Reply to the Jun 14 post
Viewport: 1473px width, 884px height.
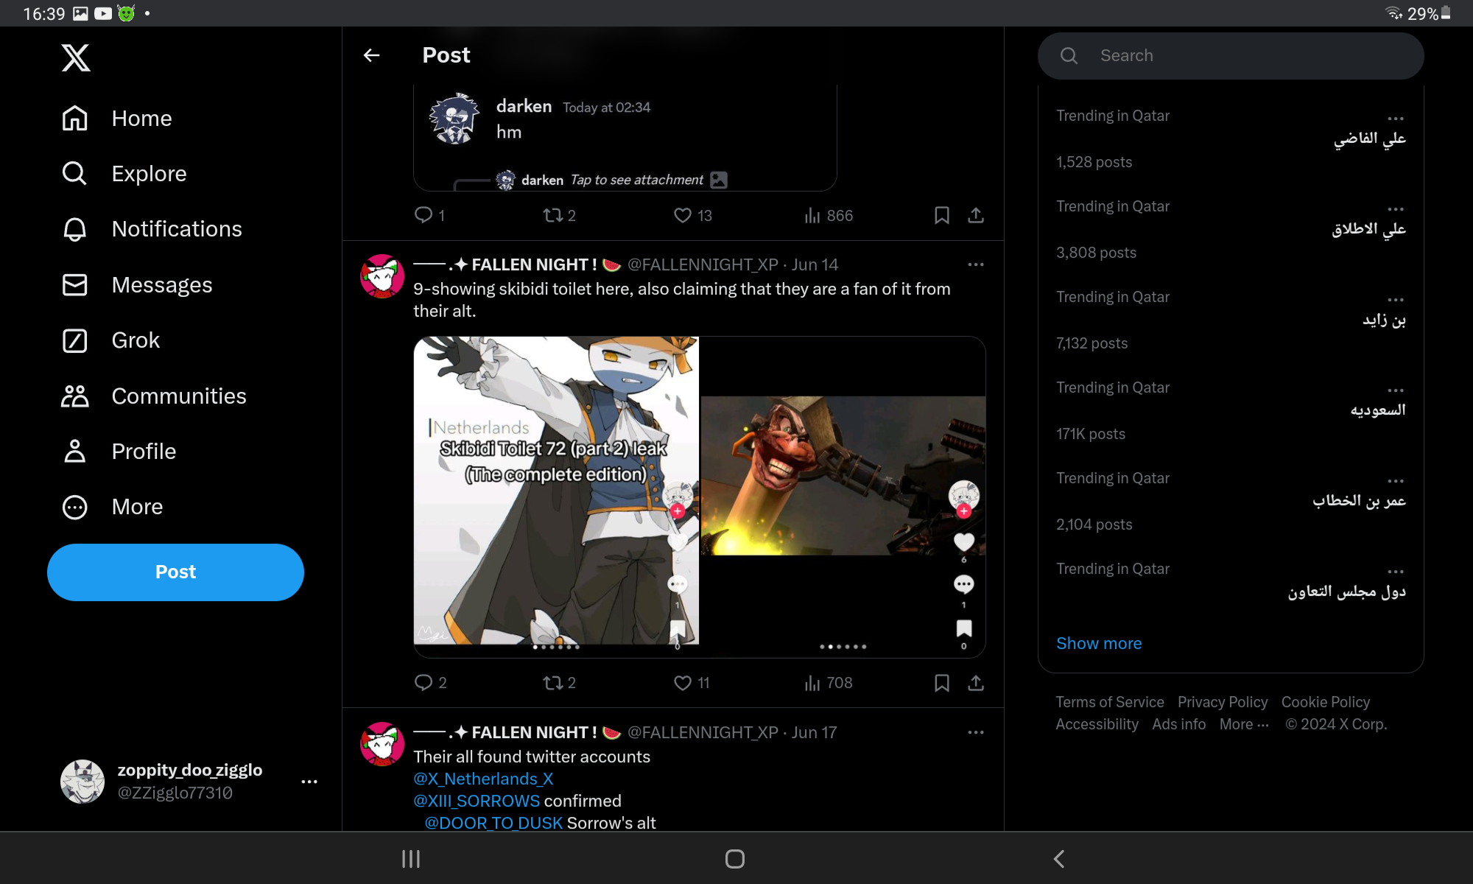point(430,683)
